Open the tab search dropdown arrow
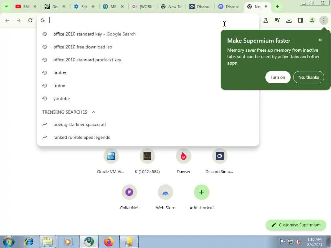The height and width of the screenshot is (248, 331). pos(6,6)
